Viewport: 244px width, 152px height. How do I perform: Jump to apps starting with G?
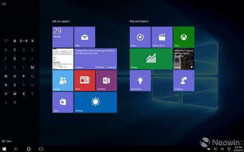click(15, 59)
